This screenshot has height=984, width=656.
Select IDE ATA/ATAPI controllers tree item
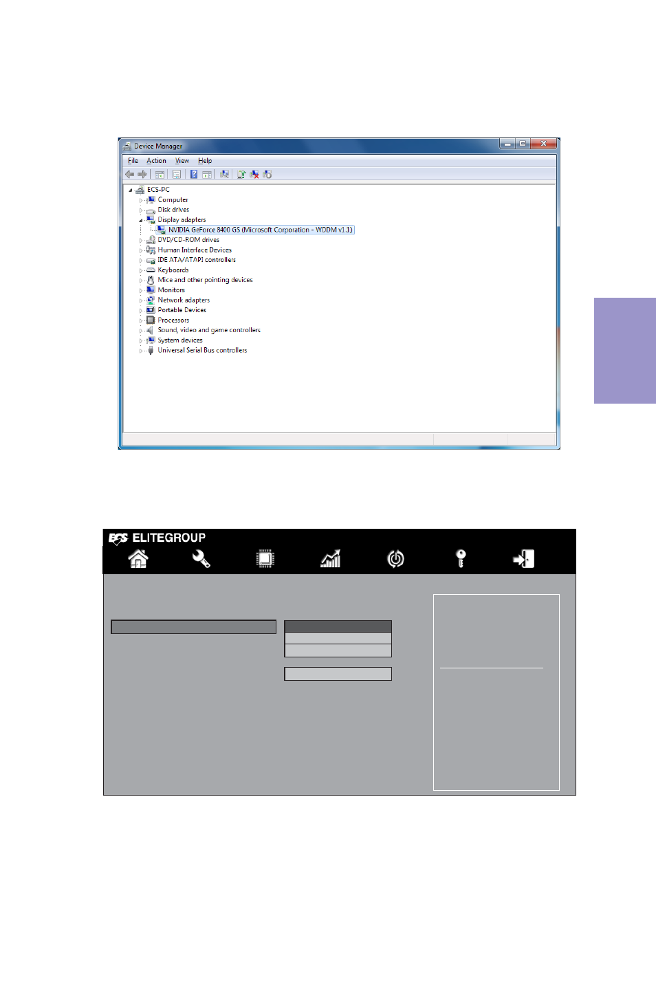click(197, 260)
